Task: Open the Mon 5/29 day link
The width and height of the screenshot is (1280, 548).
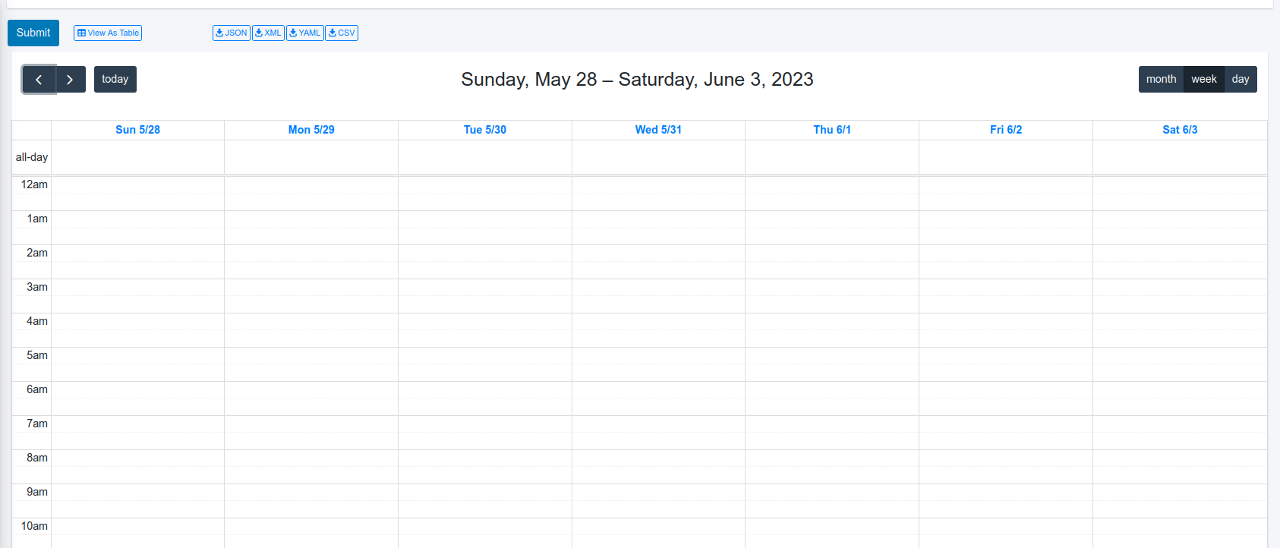Action: coord(311,130)
